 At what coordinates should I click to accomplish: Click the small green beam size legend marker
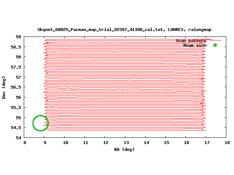(x=215, y=45)
